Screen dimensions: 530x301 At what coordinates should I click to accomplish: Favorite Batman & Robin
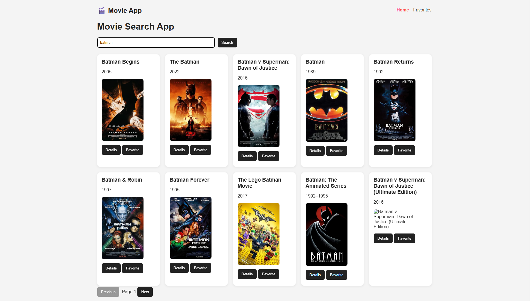[133, 268]
